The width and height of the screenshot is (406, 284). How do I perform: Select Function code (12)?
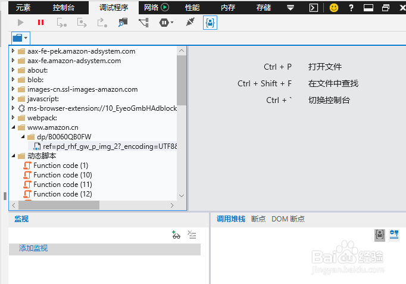(63, 194)
